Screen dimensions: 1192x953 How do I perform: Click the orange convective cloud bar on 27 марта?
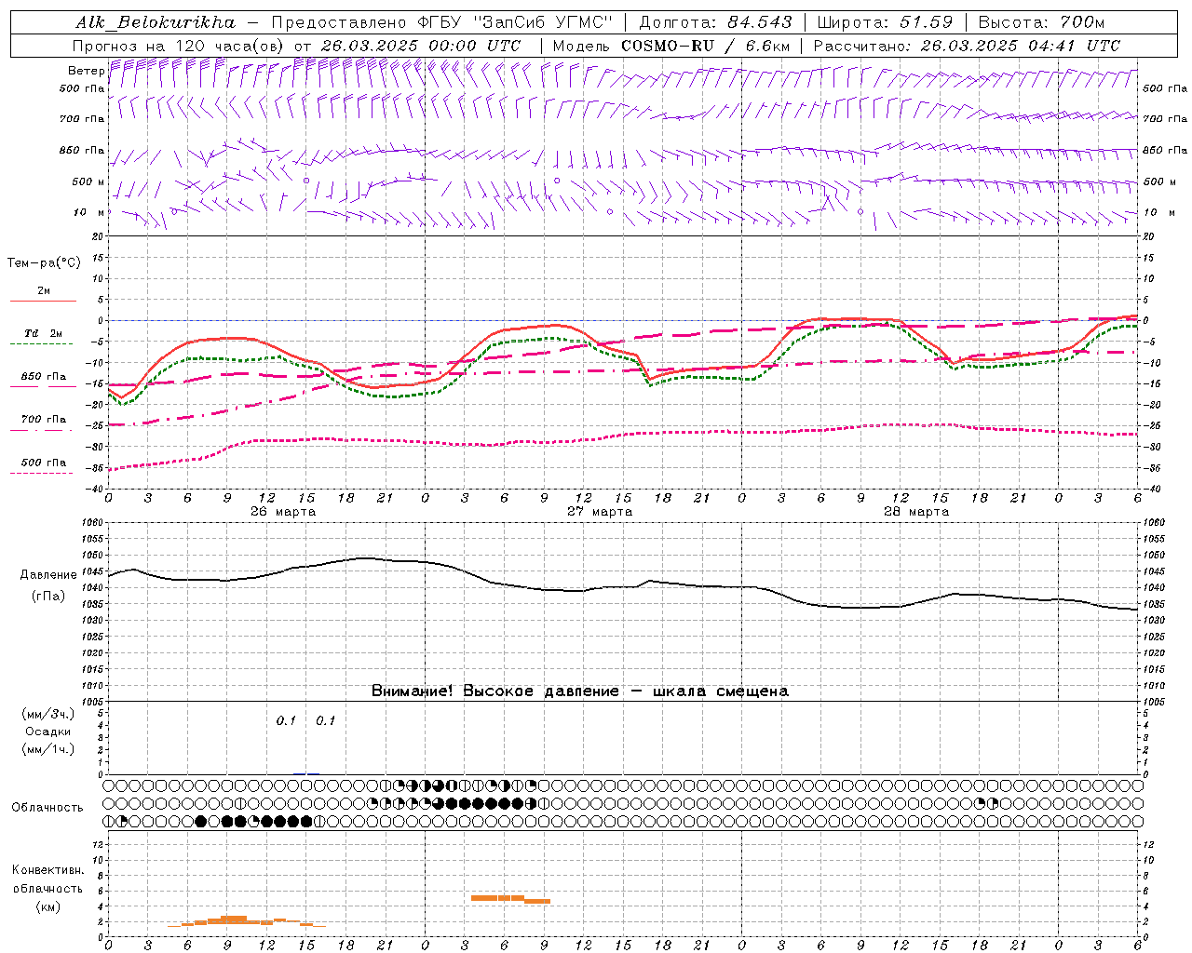510,899
